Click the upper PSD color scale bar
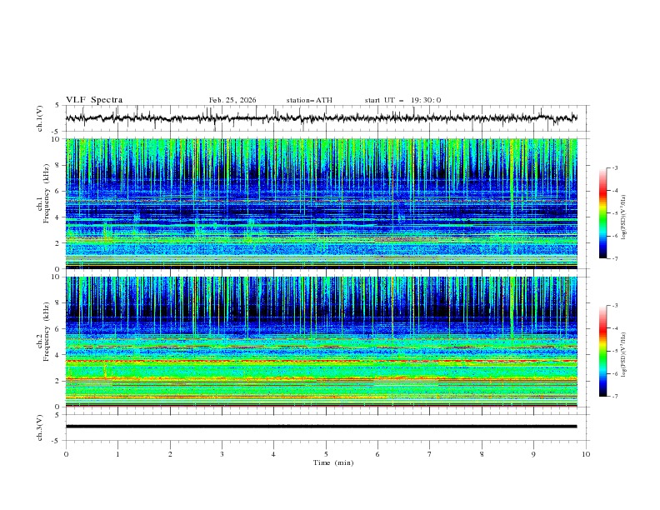The width and height of the screenshot is (660, 510). (x=603, y=213)
